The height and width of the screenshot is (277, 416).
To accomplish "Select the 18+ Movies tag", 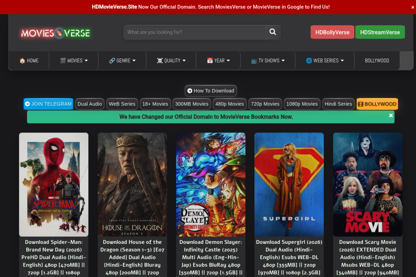I will (x=155, y=104).
